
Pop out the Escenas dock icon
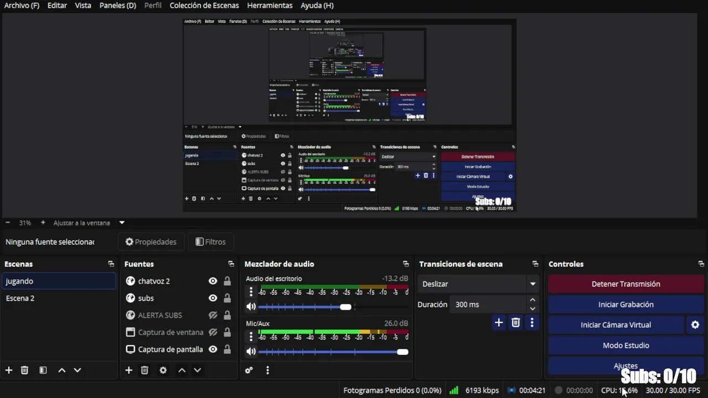coord(111,264)
